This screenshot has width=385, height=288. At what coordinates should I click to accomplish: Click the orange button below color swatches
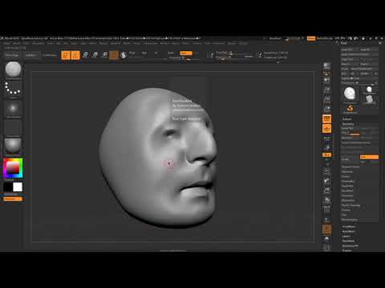(13, 199)
